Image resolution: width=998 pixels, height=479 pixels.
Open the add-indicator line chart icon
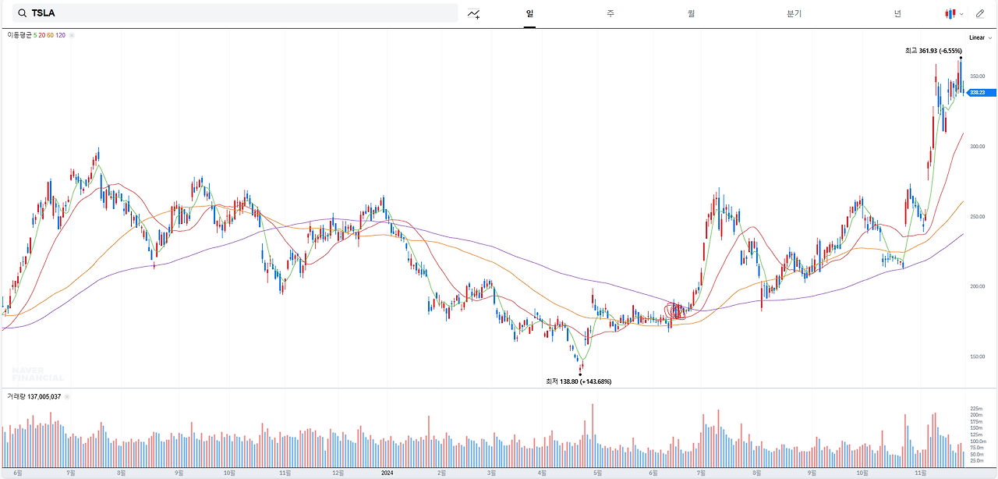coord(474,13)
